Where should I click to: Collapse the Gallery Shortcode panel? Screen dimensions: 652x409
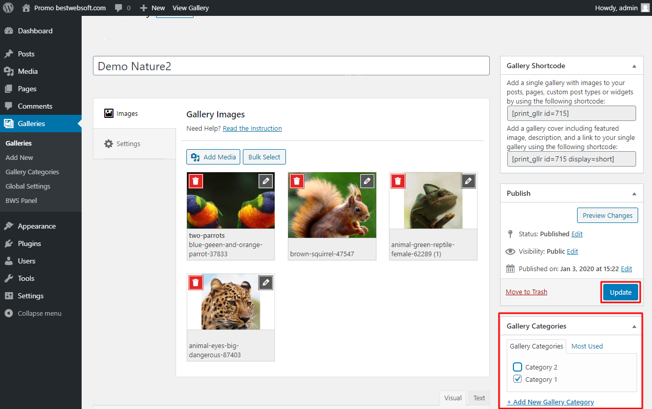click(x=634, y=66)
